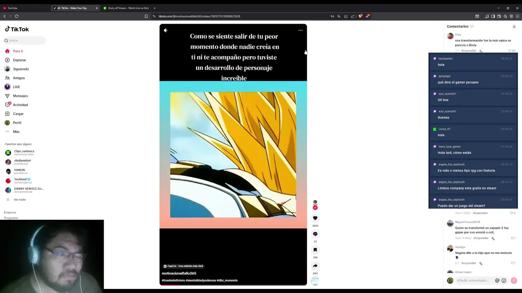Like Elias's comment with heart showing 40
This screenshot has height=293, width=522.
click(x=512, y=51)
